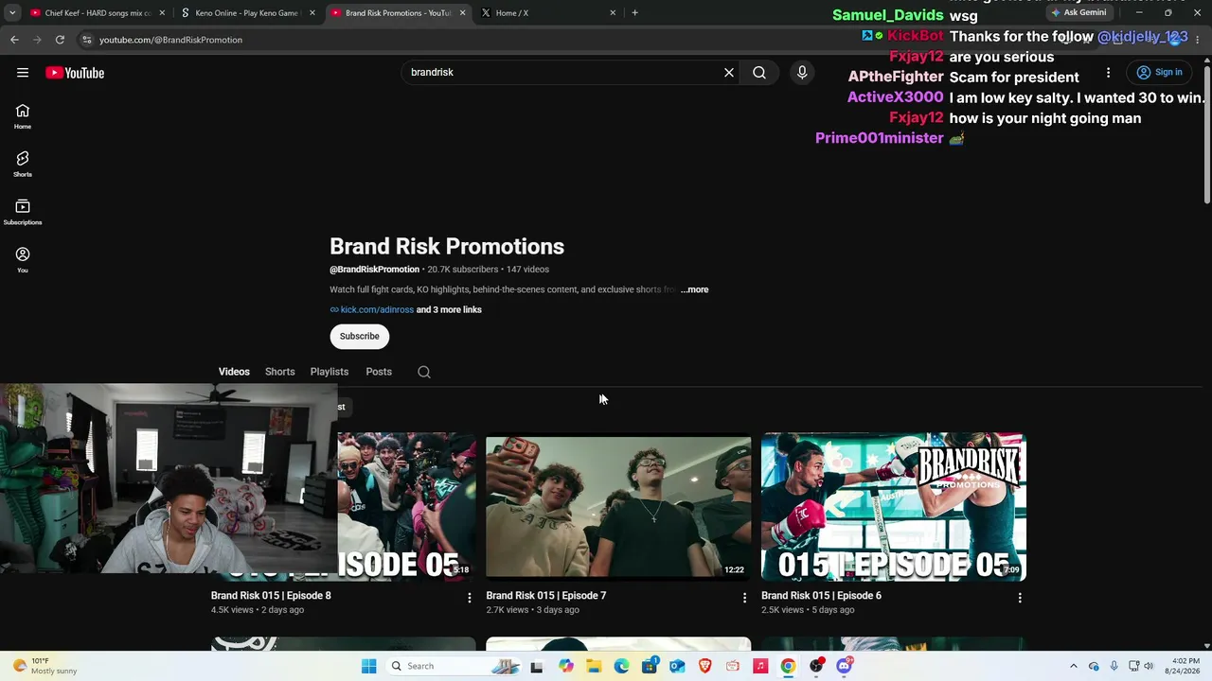Open the kick.com/adinross link
This screenshot has width=1212, height=681.
(377, 310)
